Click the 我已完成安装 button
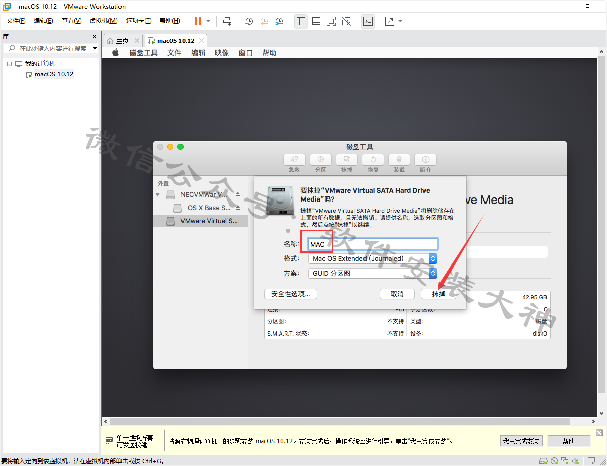 [521, 441]
